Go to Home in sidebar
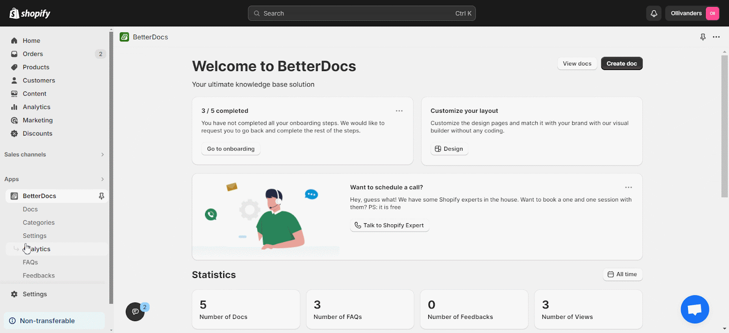Screen dimensions: 729x333 (x=31, y=40)
